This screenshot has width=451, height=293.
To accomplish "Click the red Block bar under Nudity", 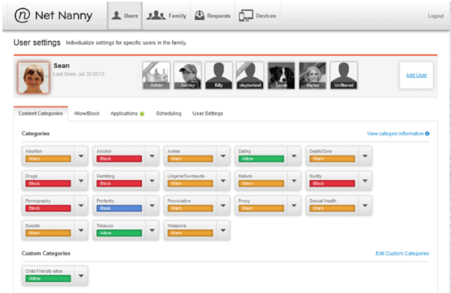I will pos(332,183).
